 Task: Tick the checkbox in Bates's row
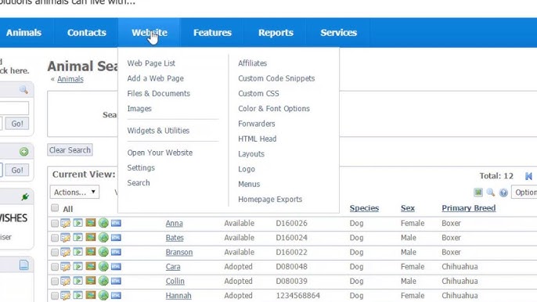[55, 238]
